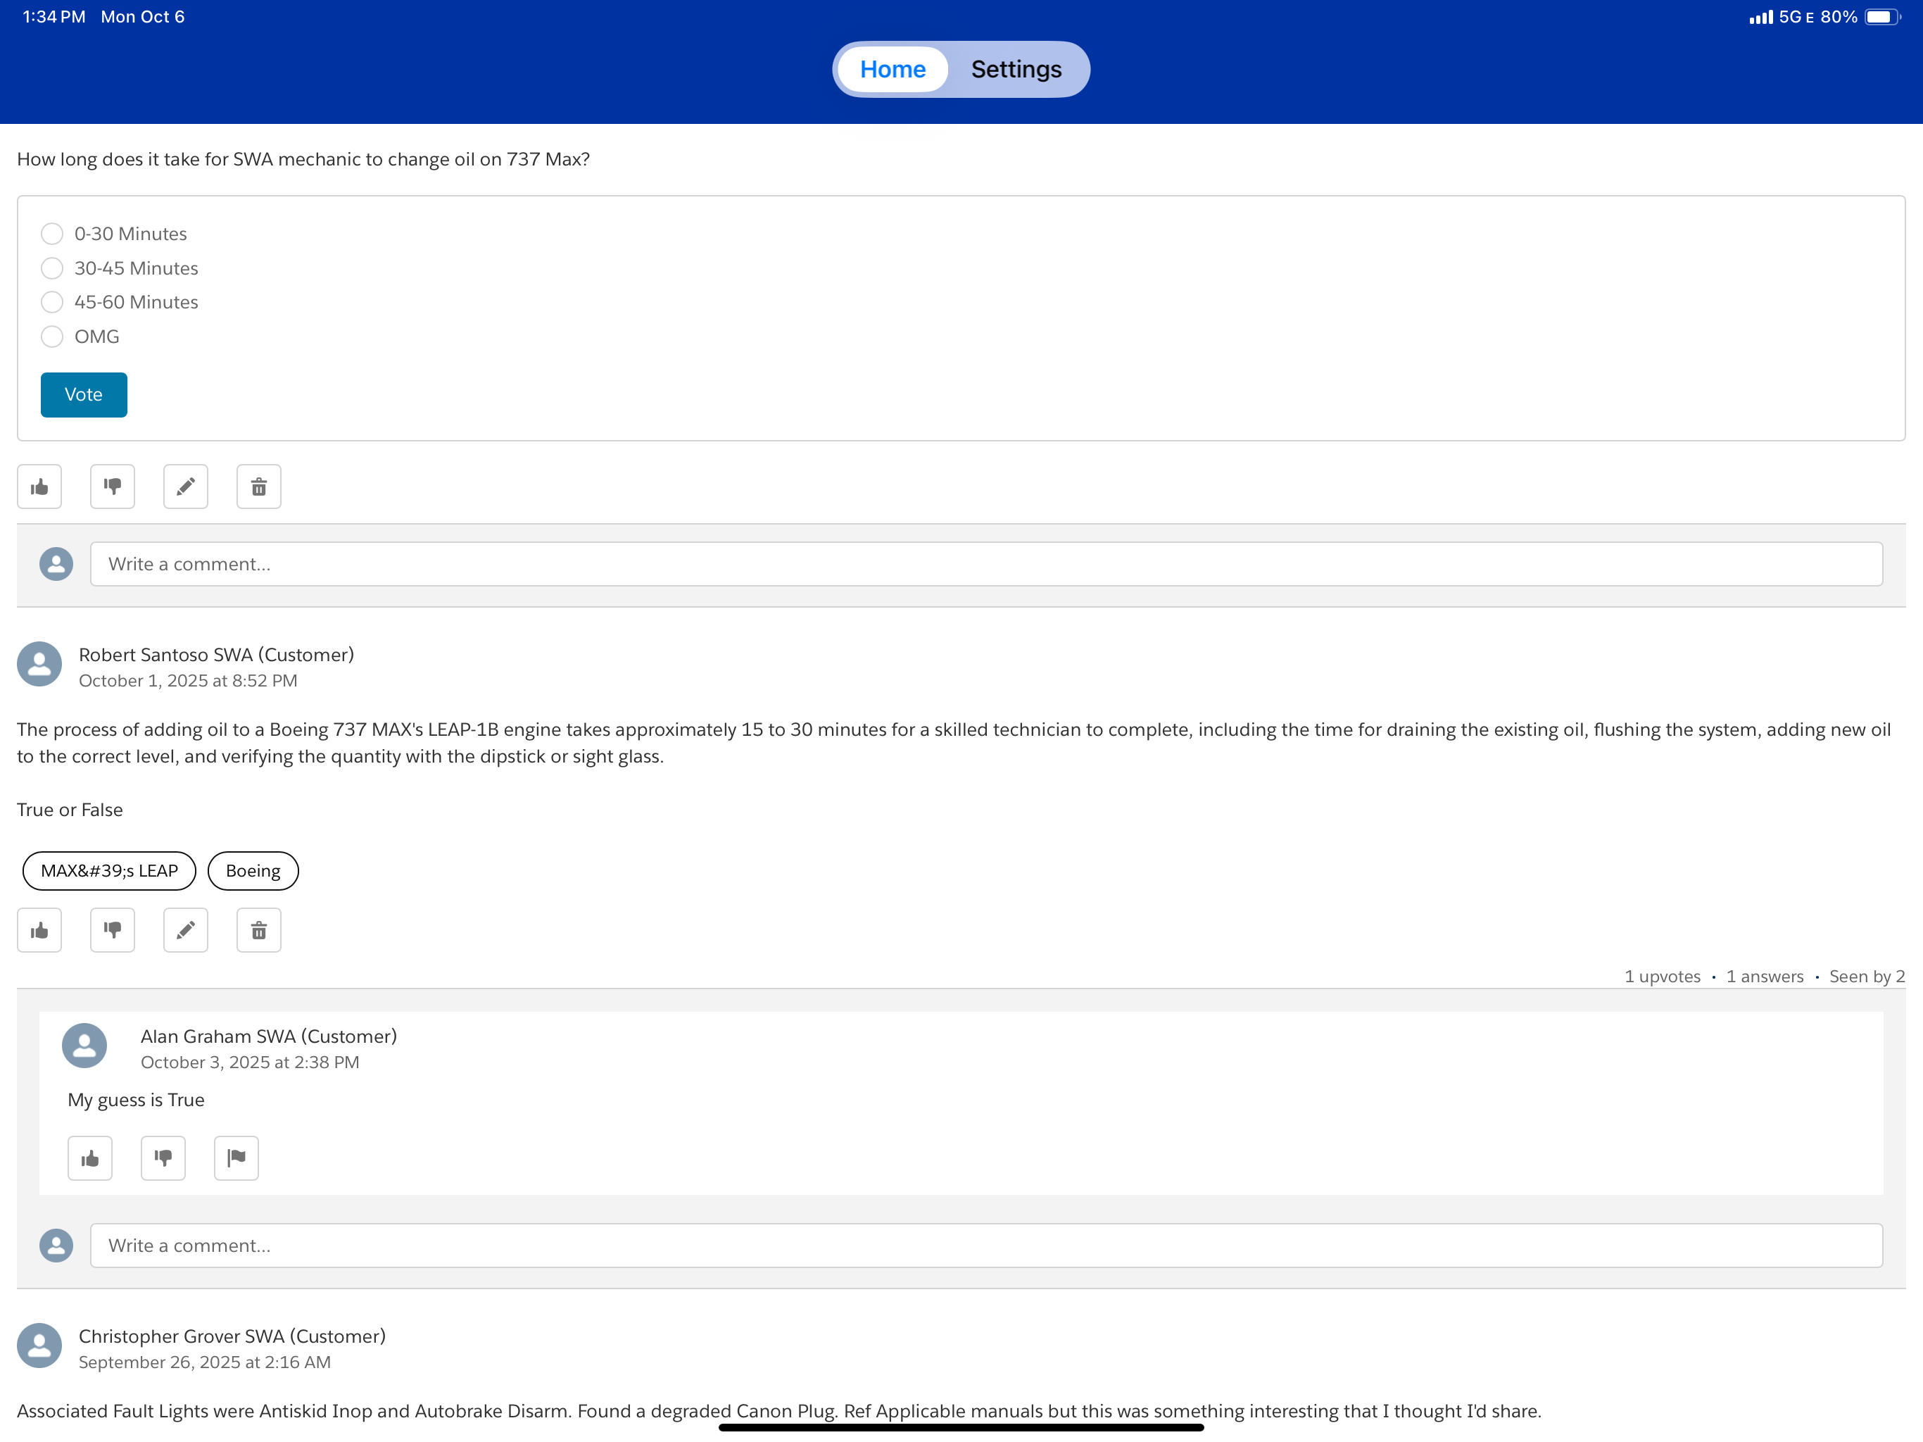Upvote Alan Graham's comment
The width and height of the screenshot is (1923, 1442).
point(90,1158)
